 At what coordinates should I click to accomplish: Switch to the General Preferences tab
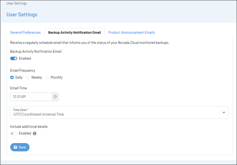25,32
